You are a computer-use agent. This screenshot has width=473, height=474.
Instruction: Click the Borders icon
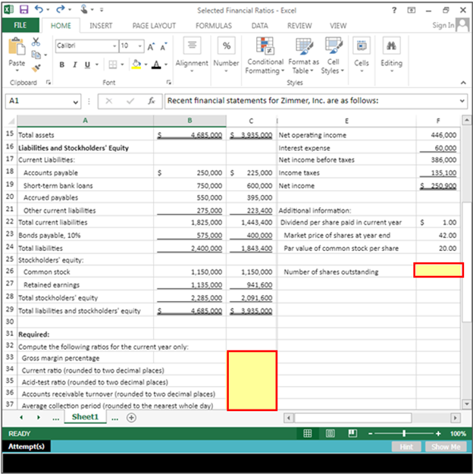pos(113,64)
